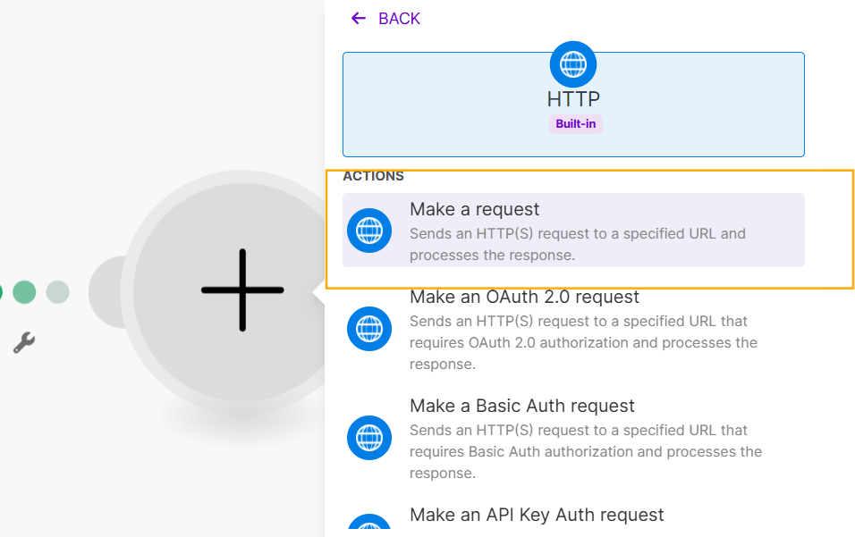Click the purple Built-in badge

575,124
